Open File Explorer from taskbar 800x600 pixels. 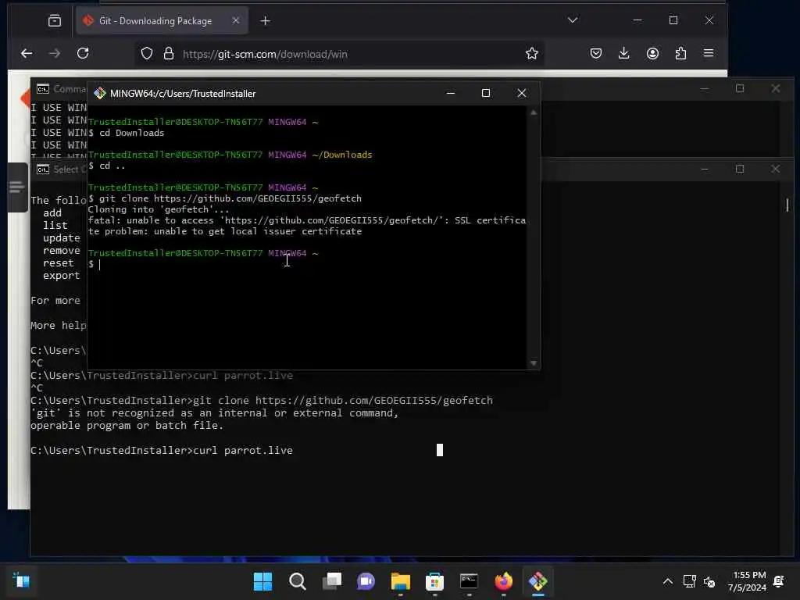[401, 581]
